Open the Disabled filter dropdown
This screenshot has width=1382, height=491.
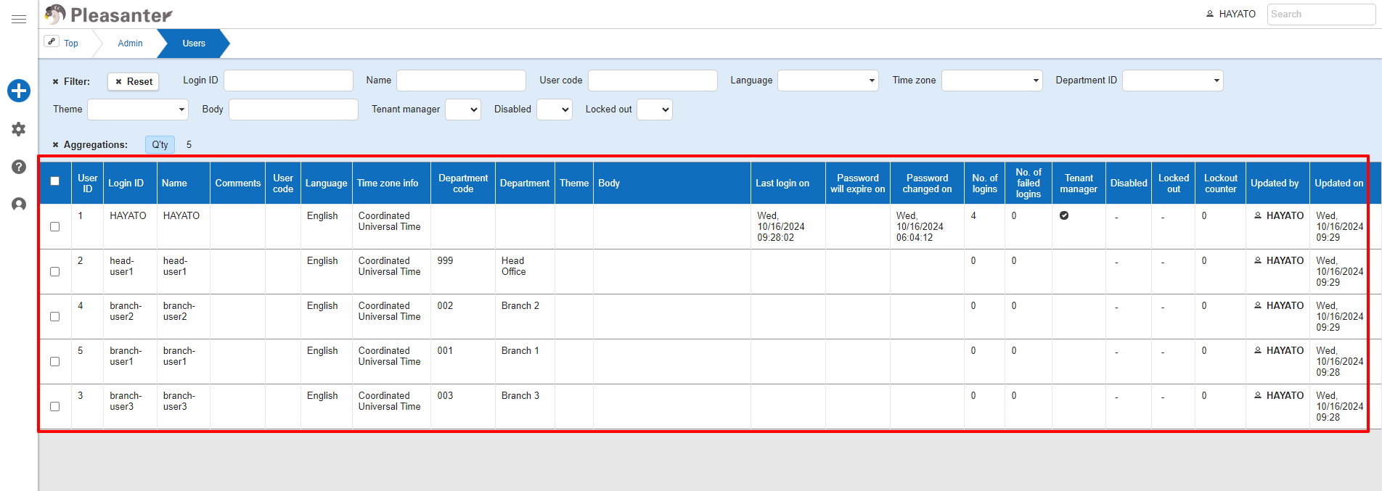pos(555,110)
